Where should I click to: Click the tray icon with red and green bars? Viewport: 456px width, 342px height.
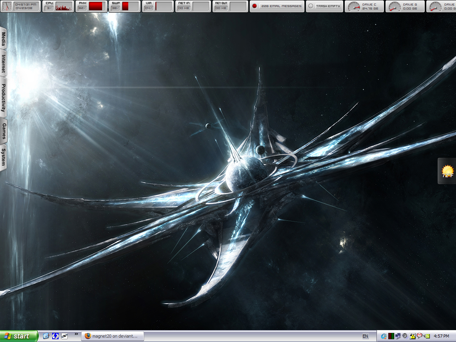point(391,336)
